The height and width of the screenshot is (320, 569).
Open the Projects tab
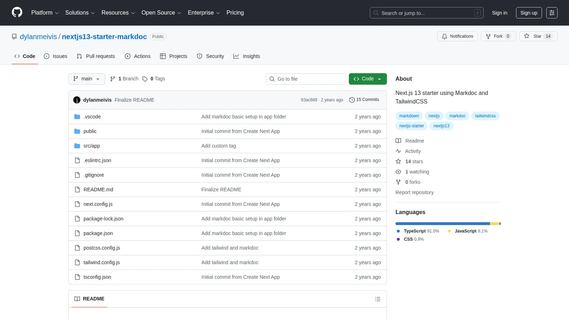[x=174, y=56]
